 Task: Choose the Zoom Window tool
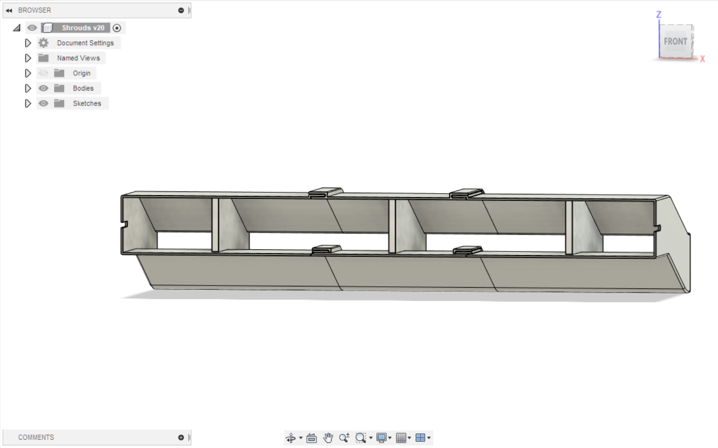coord(360,438)
